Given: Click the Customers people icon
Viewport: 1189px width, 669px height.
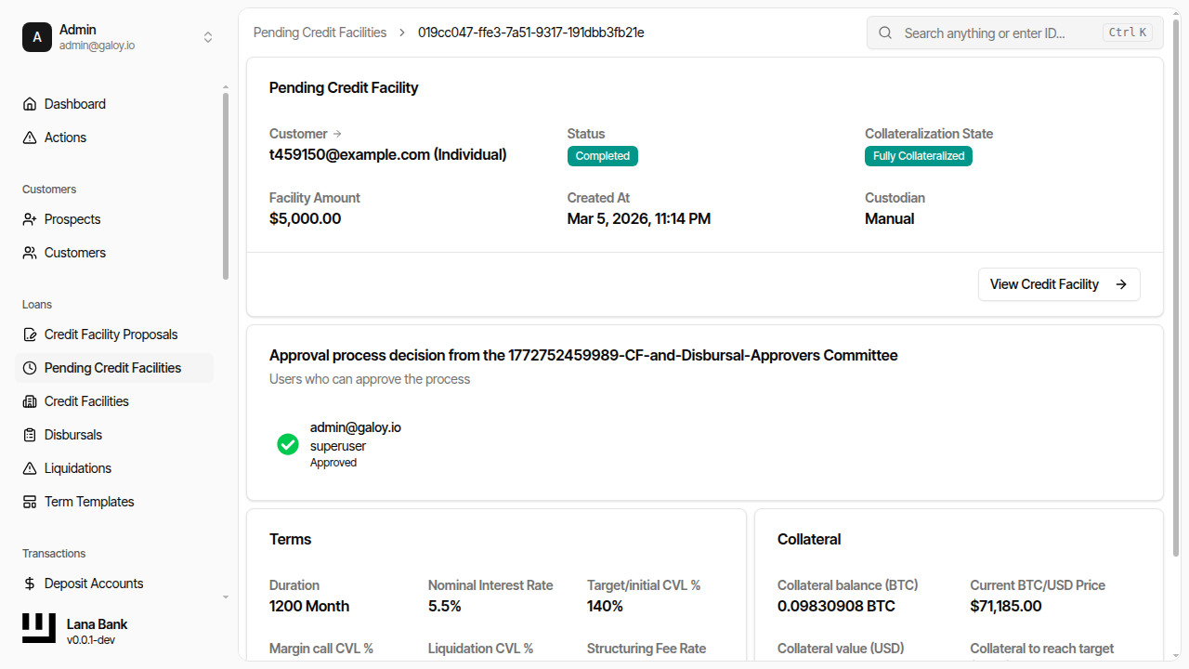Looking at the screenshot, I should [30, 253].
